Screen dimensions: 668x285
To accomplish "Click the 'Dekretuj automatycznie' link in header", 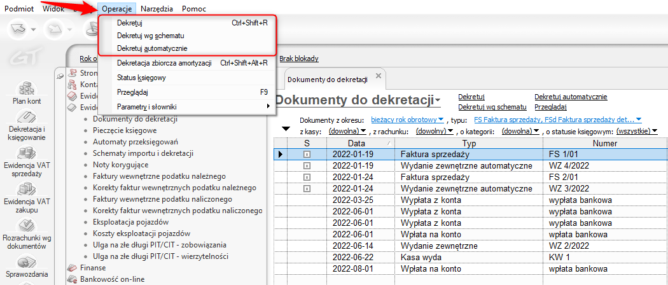I will [x=571, y=97].
